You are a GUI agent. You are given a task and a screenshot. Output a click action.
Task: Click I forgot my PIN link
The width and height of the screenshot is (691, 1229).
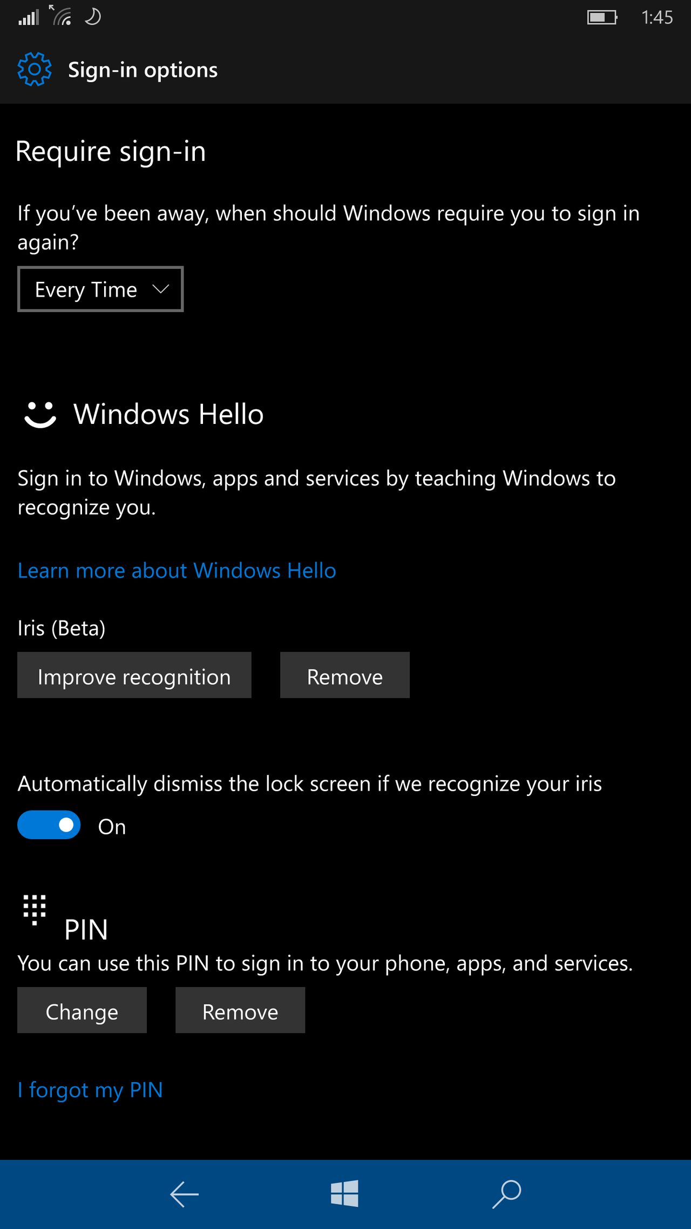point(90,1090)
